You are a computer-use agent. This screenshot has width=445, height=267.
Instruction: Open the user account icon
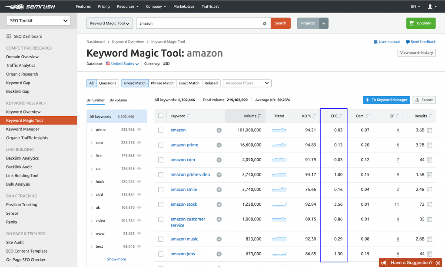[x=430, y=6]
